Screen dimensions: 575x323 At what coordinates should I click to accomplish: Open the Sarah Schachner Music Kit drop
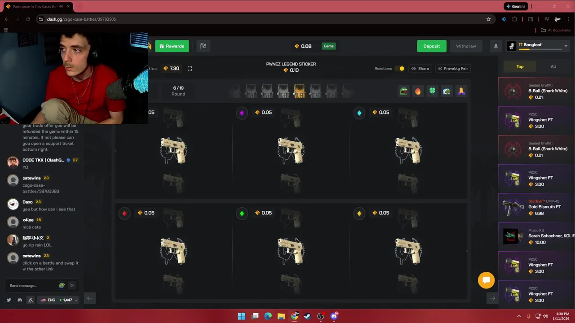tap(537, 236)
